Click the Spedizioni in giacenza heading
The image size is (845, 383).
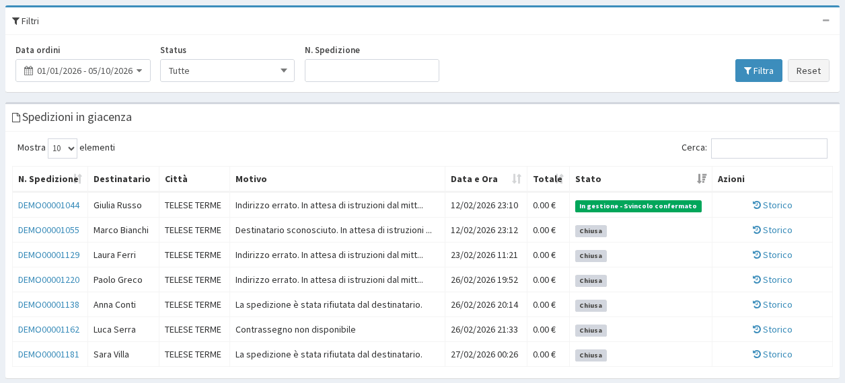coord(77,117)
